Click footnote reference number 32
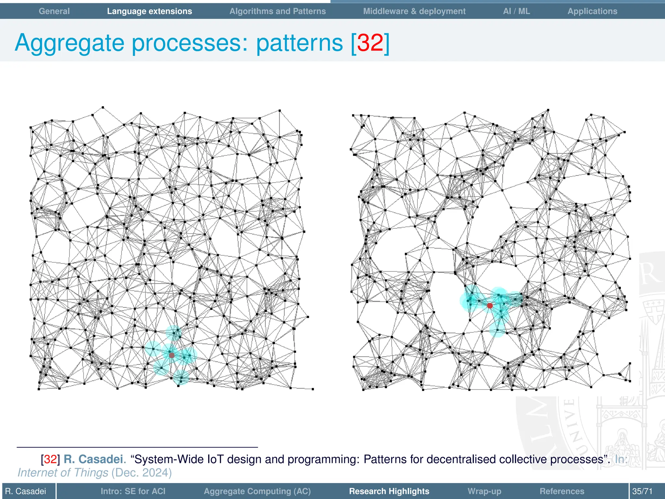 pos(50,459)
